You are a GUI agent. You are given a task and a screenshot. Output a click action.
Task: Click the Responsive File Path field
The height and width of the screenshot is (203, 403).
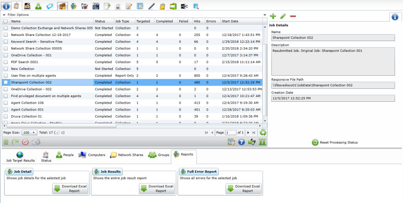tap(333, 85)
